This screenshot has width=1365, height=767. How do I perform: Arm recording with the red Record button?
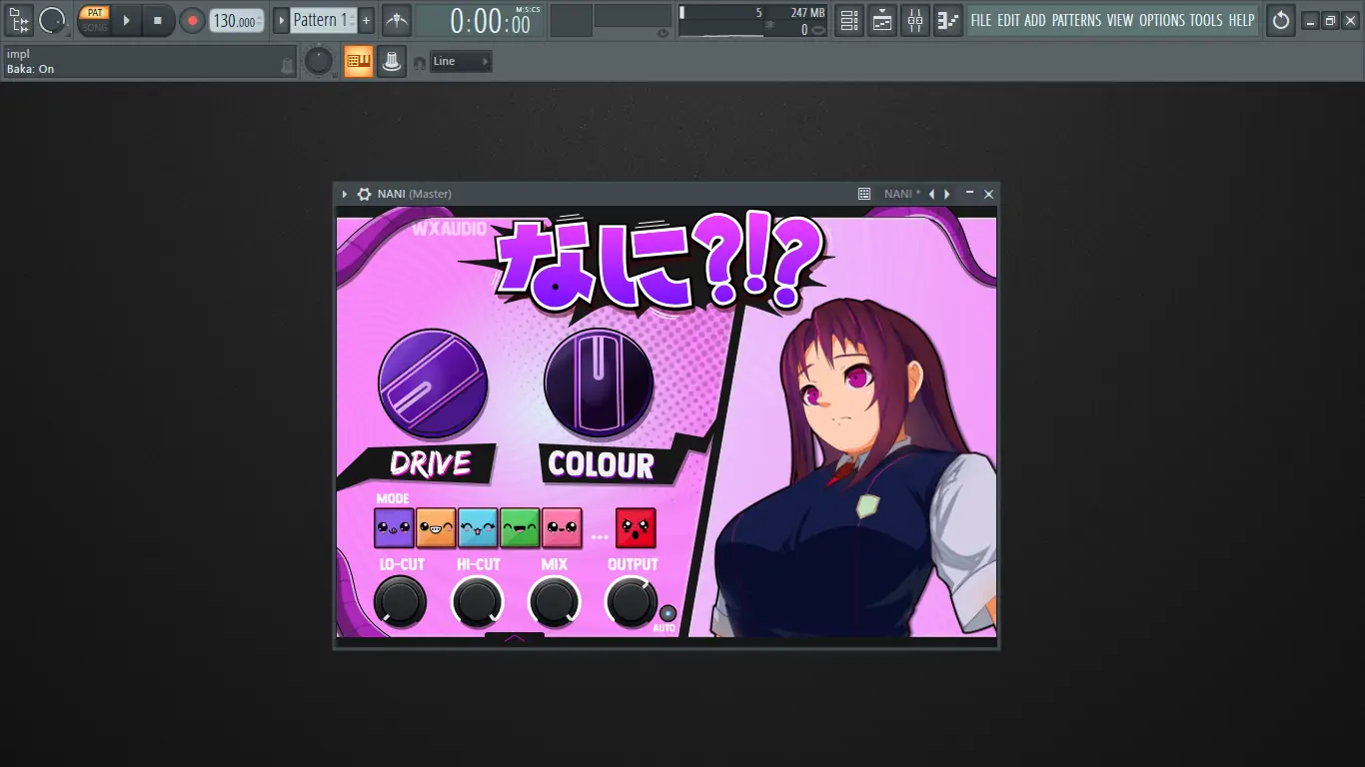pyautogui.click(x=192, y=20)
